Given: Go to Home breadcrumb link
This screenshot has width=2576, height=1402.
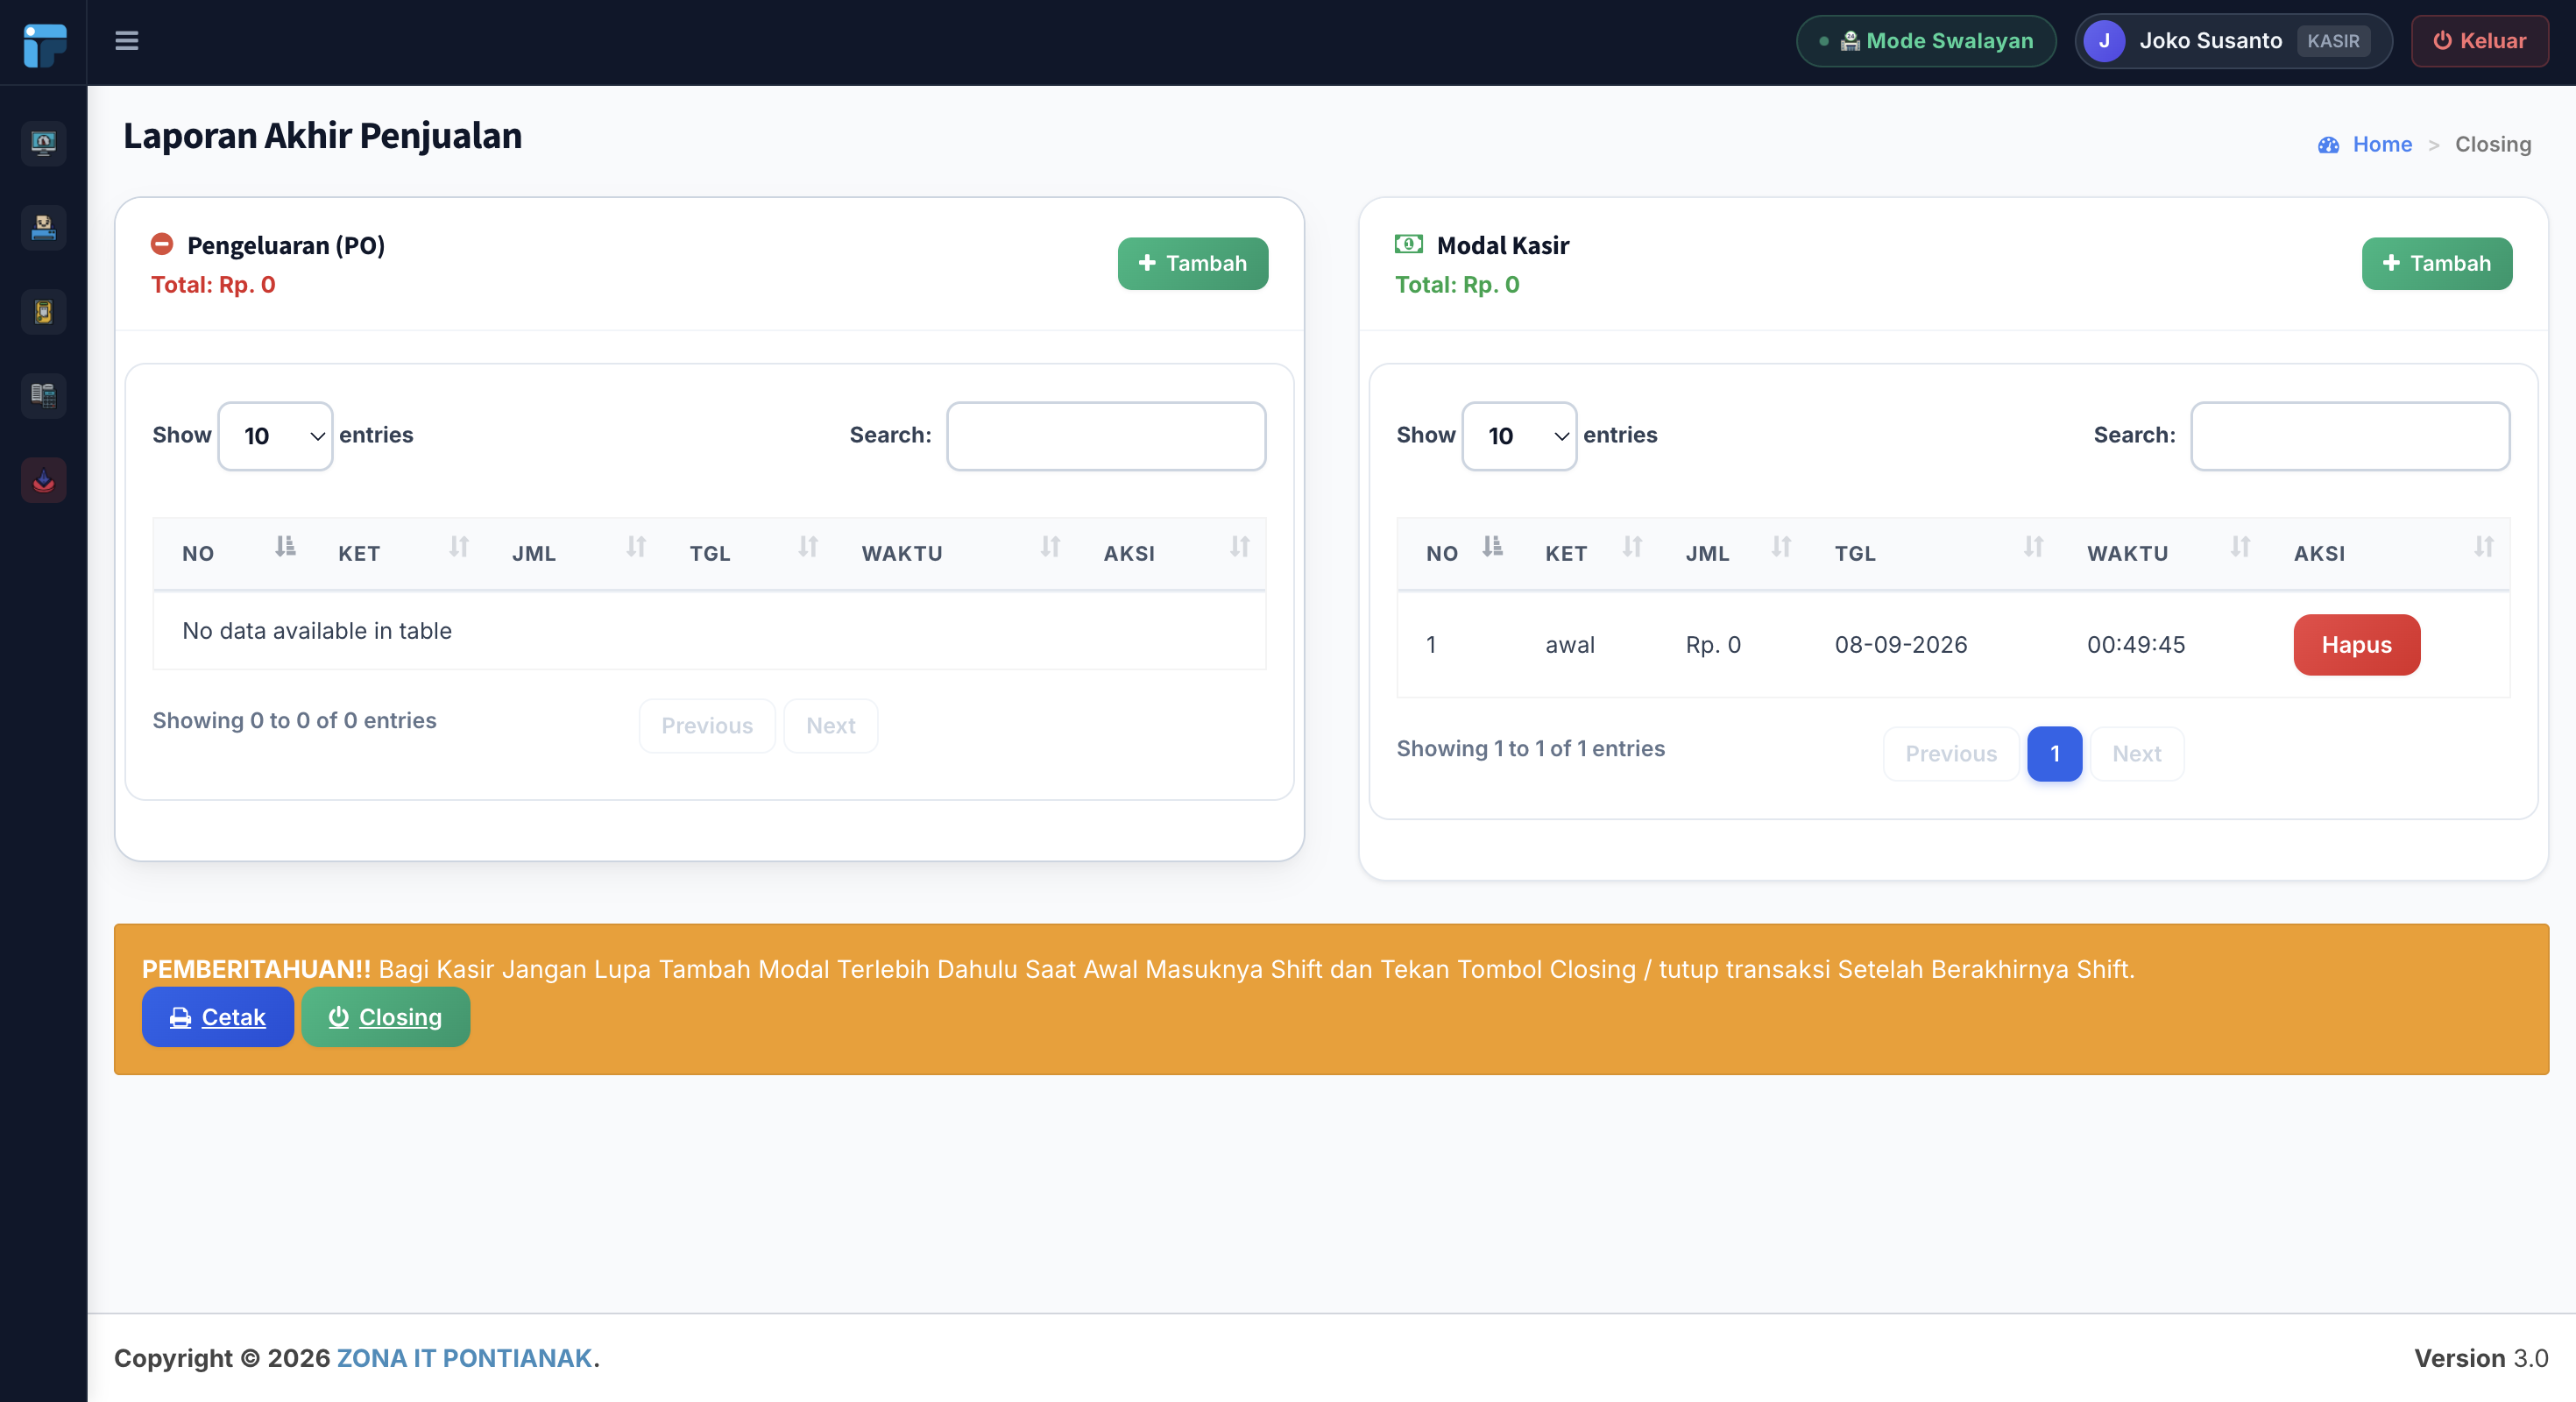Looking at the screenshot, I should pos(2381,144).
